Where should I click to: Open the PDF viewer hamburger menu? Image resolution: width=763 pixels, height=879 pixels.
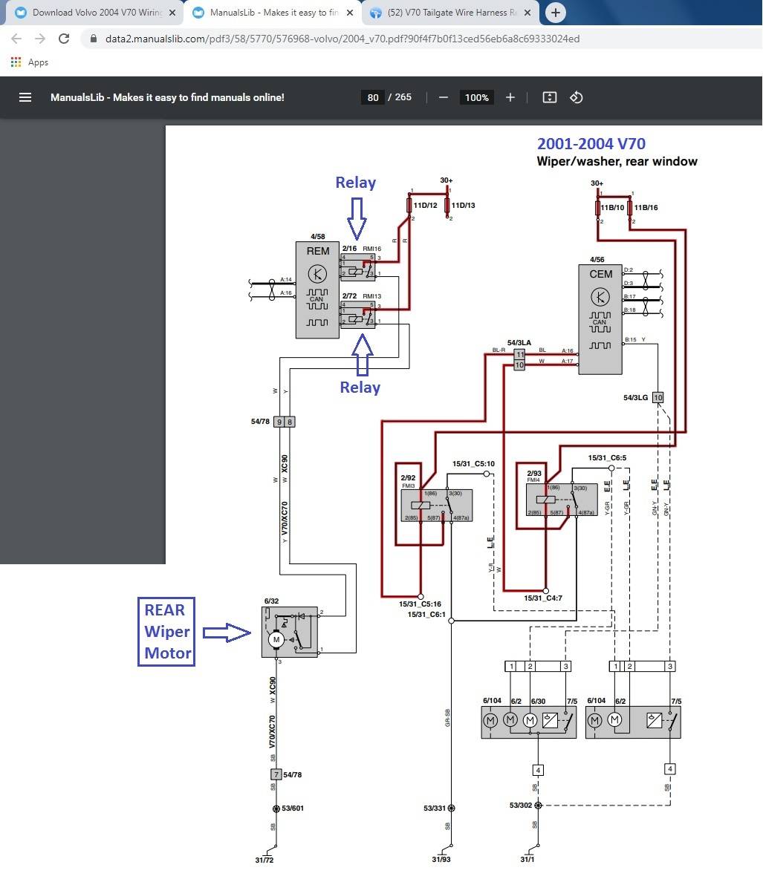[x=25, y=97]
